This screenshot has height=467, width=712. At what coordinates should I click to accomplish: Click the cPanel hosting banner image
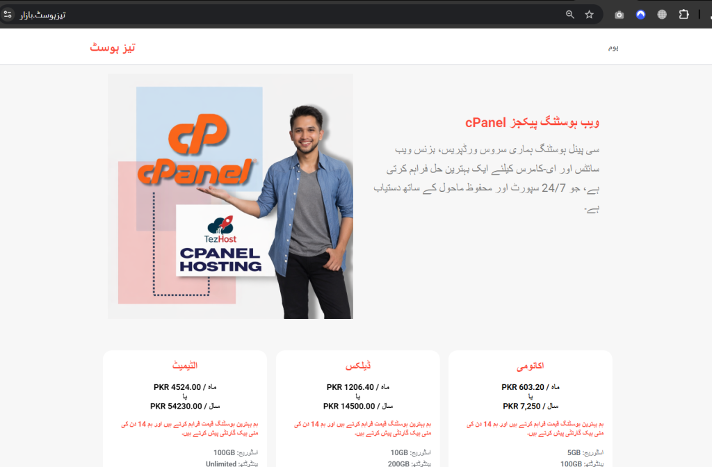click(x=230, y=197)
